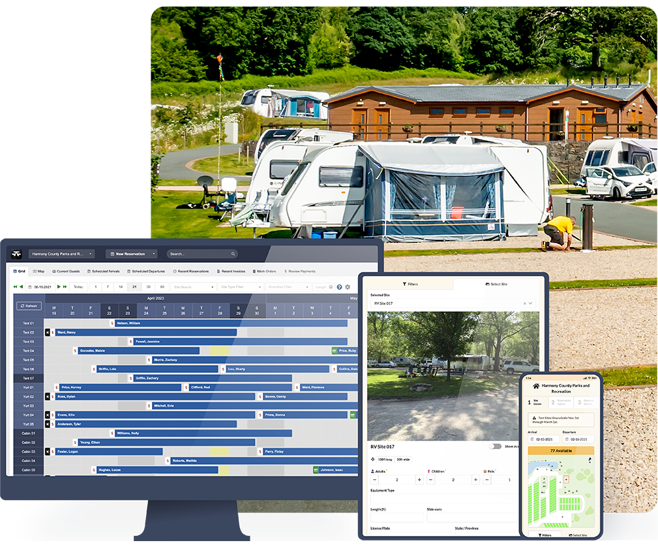
Task: Click the dollar icon beside Griffin, Lola
Action: point(93,369)
